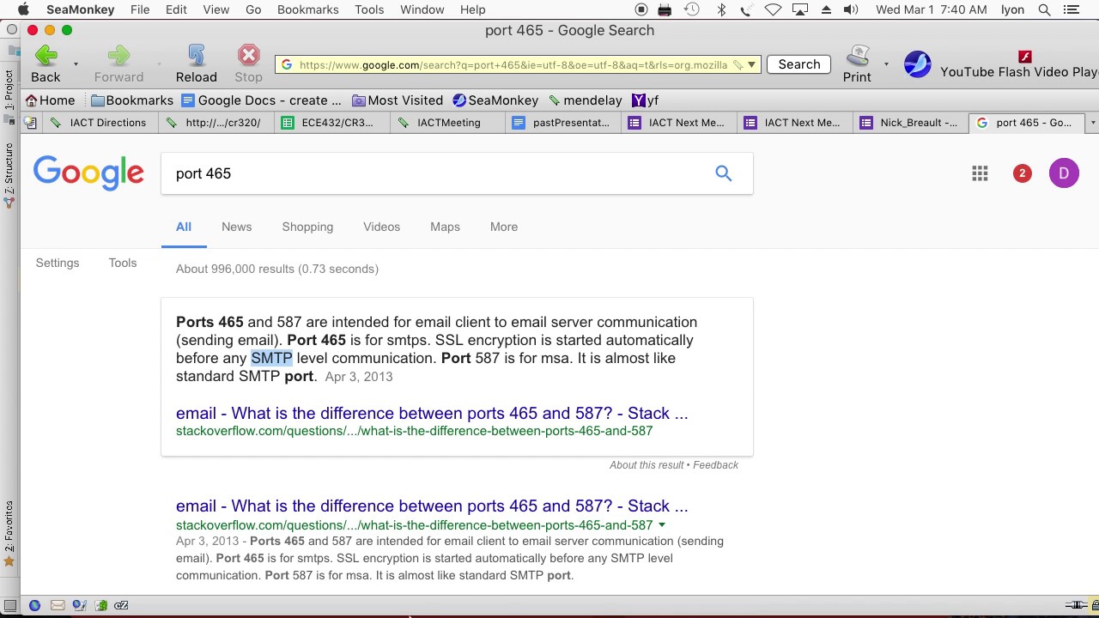This screenshot has width=1099, height=618.
Task: Open the Bluetooth menu
Action: (721, 9)
